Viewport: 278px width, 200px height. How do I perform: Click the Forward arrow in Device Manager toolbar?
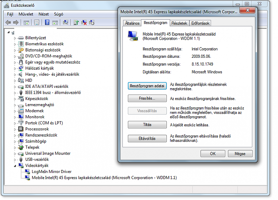tap(16, 23)
